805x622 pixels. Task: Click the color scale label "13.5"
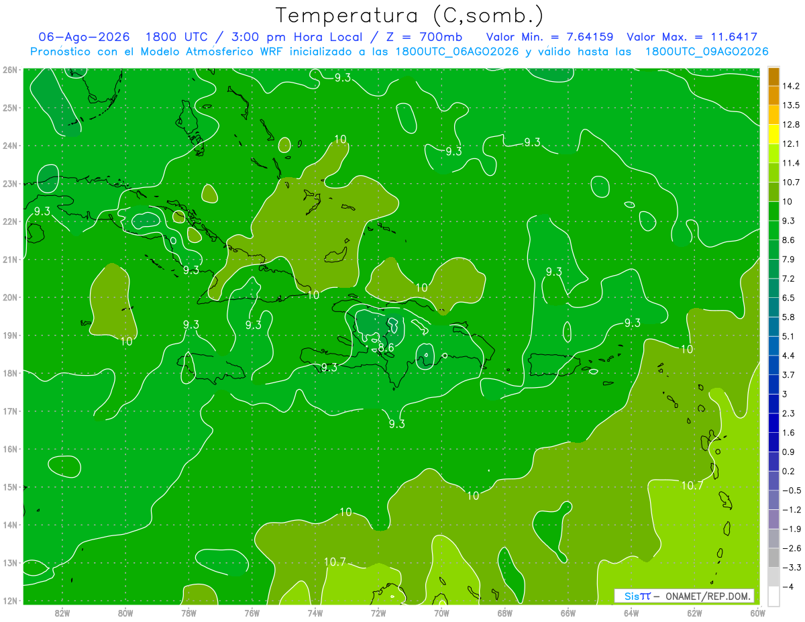(x=791, y=105)
